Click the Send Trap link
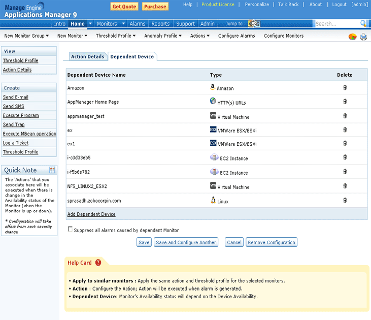This screenshot has height=320, width=371. coord(14,124)
